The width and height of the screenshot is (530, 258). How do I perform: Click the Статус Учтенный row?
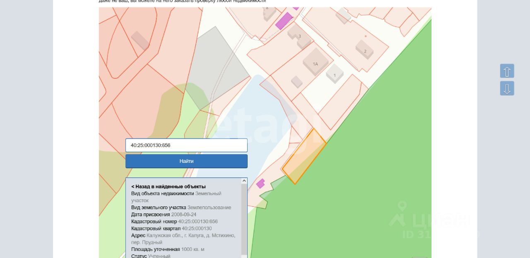[x=151, y=256]
